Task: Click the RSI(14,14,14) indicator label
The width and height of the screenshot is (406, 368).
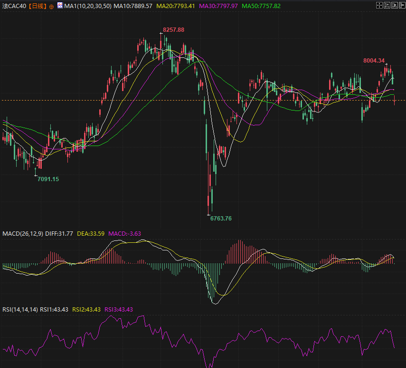Action: pos(20,309)
